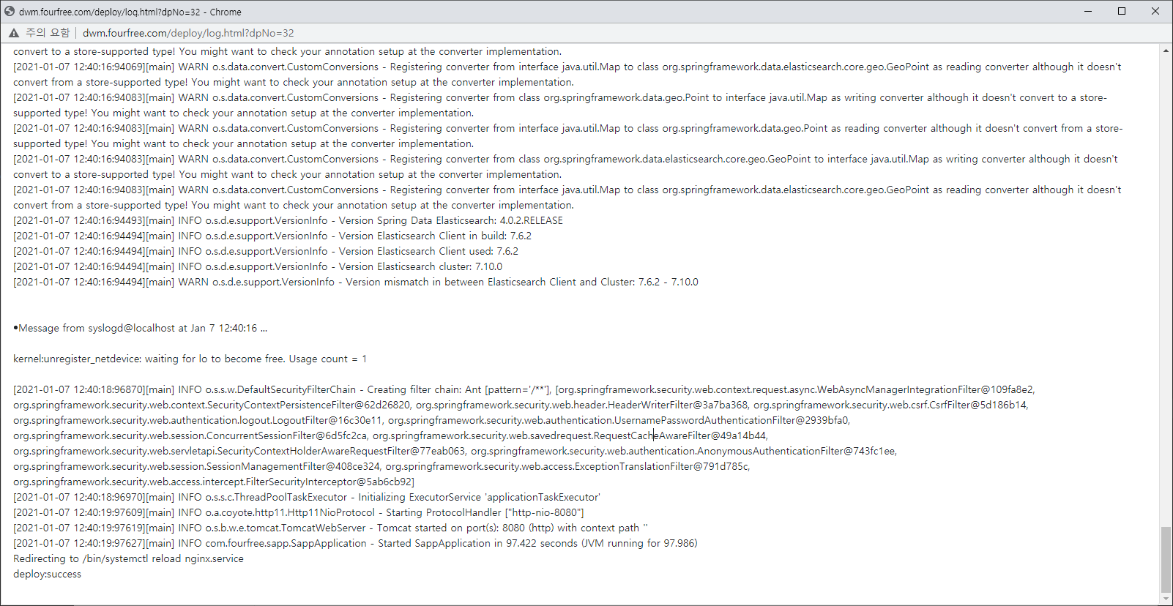The height and width of the screenshot is (606, 1173).
Task: Click the scrollbar up arrow
Action: pyautogui.click(x=1166, y=50)
